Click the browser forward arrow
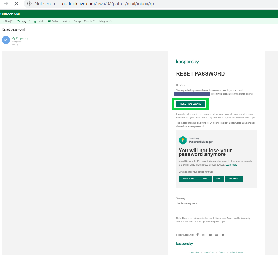The height and width of the screenshot is (255, 278). 6,4
